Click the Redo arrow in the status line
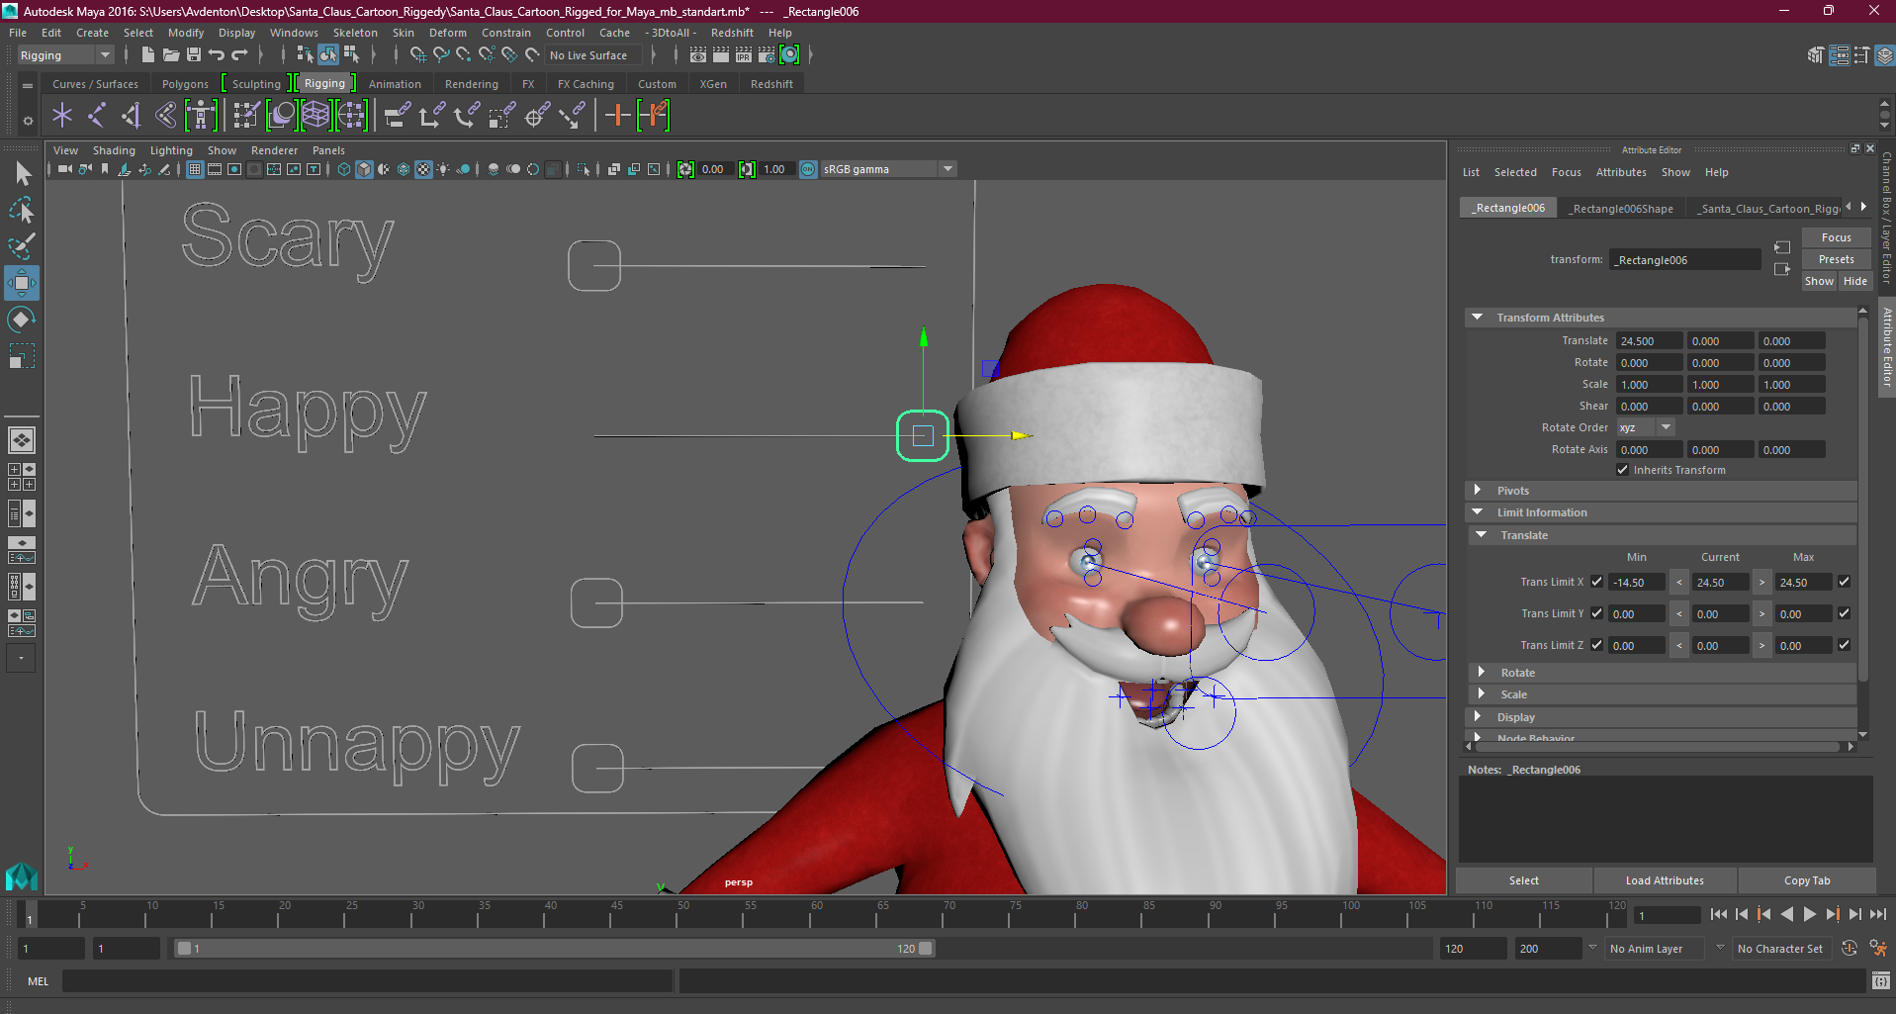1896x1014 pixels. pos(239,55)
